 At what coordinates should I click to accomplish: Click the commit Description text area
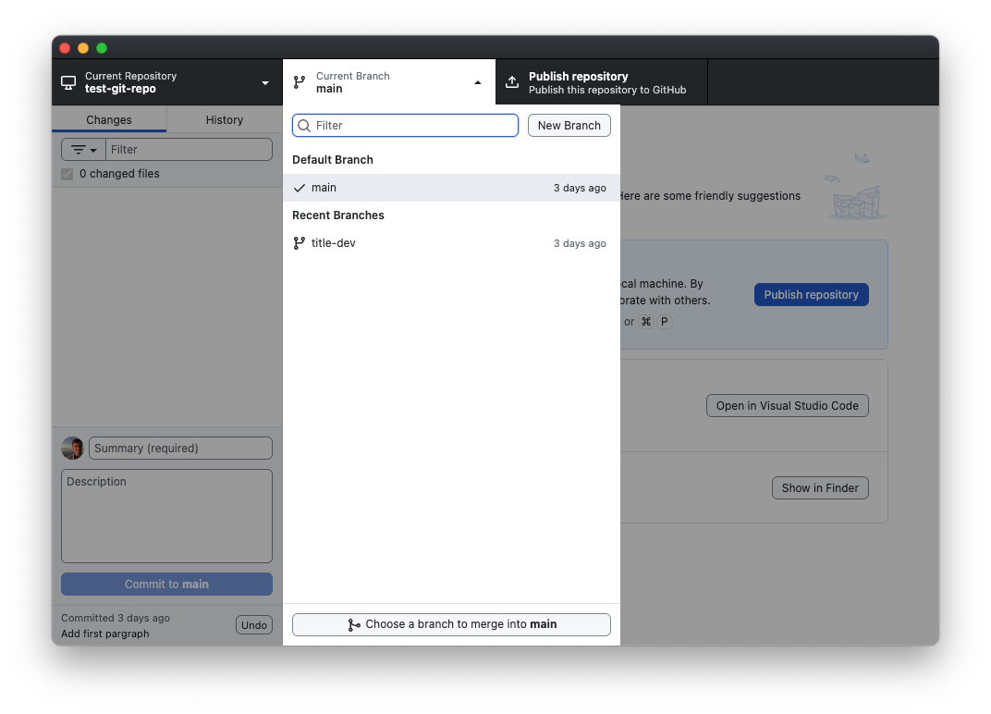(166, 516)
